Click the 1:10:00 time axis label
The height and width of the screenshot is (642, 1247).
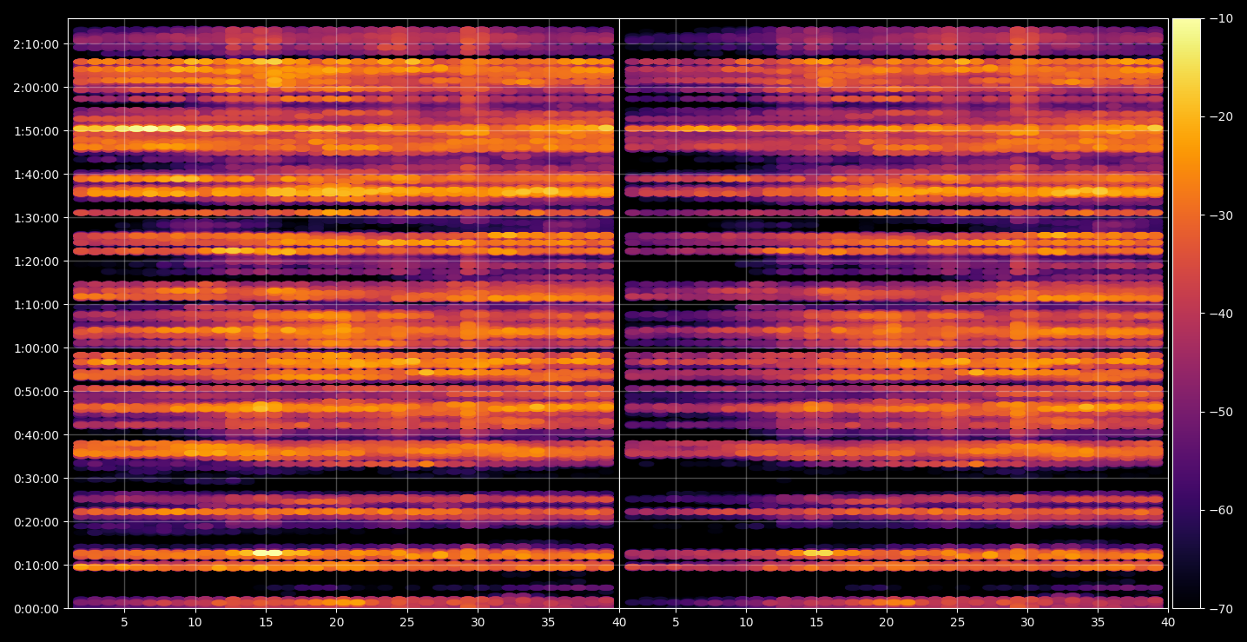click(36, 304)
